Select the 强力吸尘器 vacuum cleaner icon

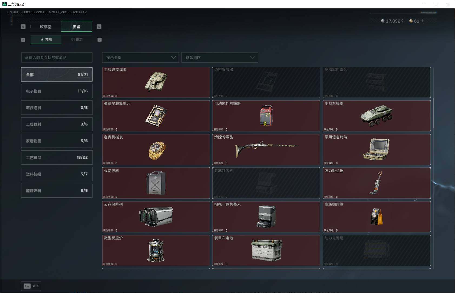tap(376, 183)
